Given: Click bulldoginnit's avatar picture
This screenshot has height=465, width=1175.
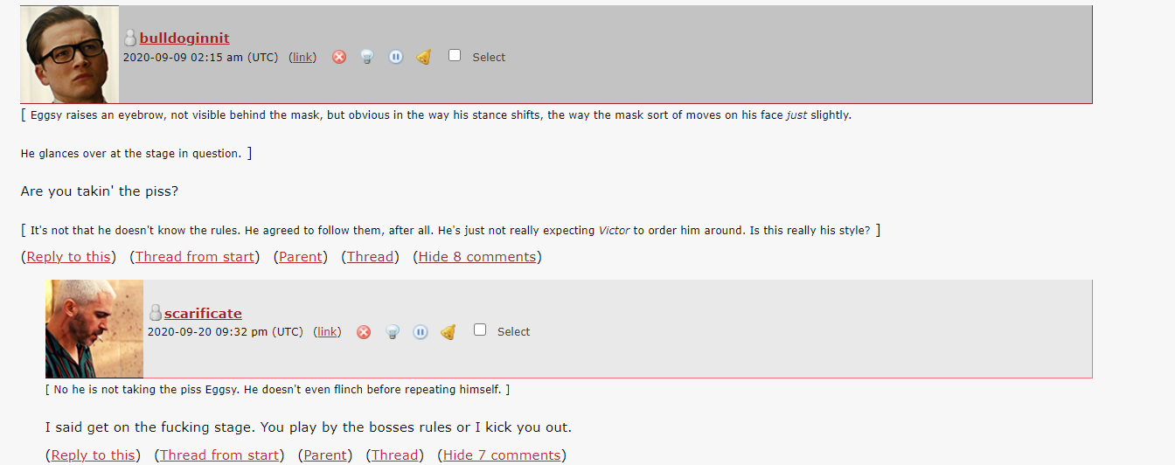Looking at the screenshot, I should (69, 54).
